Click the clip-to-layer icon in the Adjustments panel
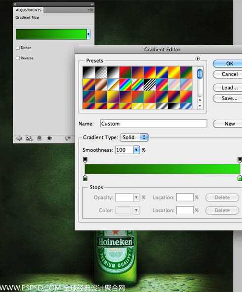The width and height of the screenshot is (242, 292). (x=39, y=138)
